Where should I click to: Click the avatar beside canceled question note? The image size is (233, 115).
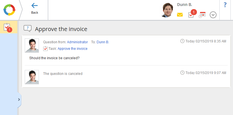(32, 77)
